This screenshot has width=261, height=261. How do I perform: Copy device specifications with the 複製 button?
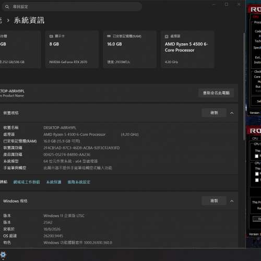click(214, 113)
